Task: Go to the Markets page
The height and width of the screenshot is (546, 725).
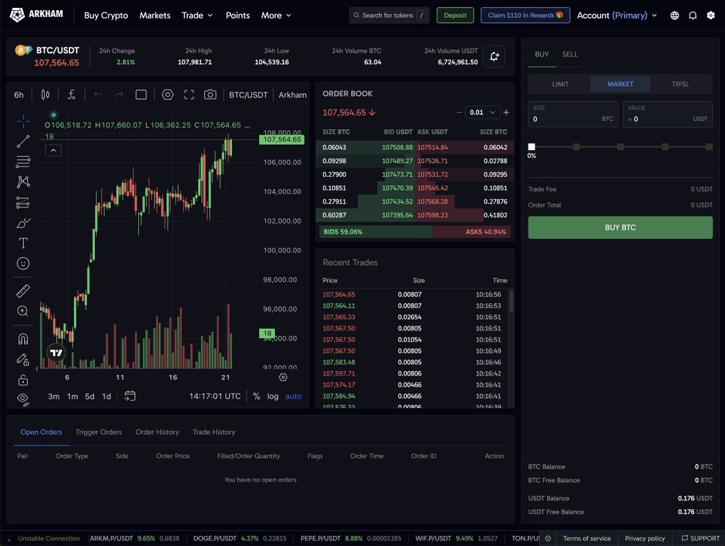Action: (x=155, y=15)
